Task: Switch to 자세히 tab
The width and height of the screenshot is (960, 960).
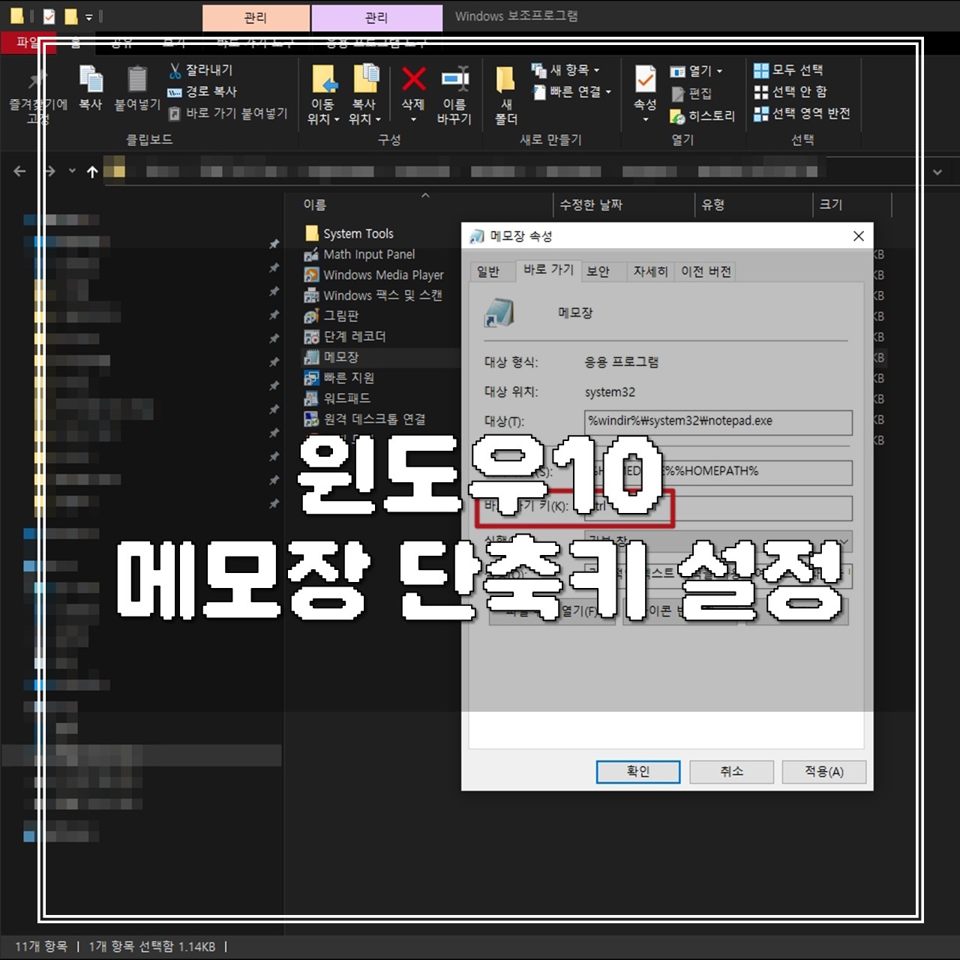Action: [650, 271]
